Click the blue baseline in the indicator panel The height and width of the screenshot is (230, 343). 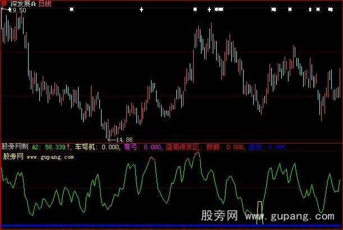172,226
